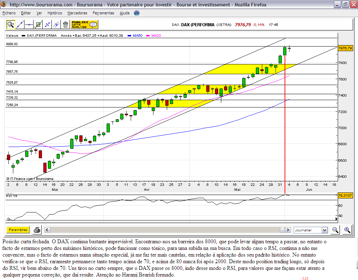The height and width of the screenshot is (280, 358).
Task: Click the 17:45 time label
Action: (273, 25)
